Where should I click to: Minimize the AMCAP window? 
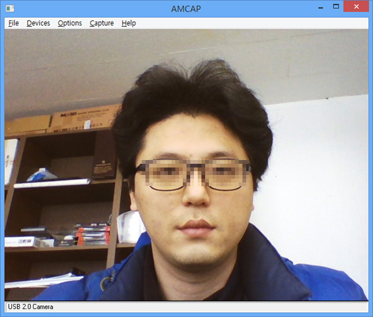click(x=320, y=7)
